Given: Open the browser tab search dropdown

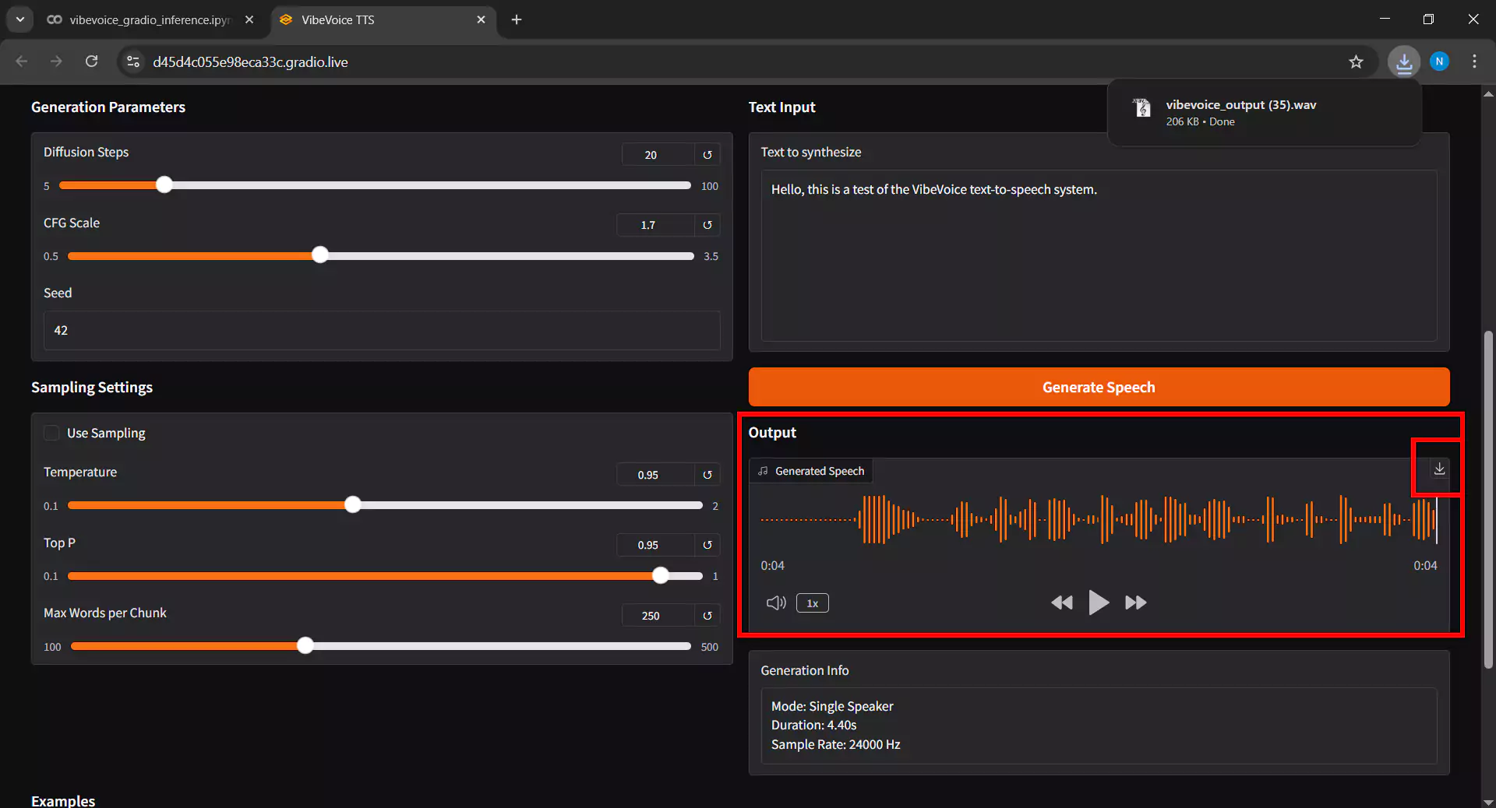Looking at the screenshot, I should pyautogui.click(x=19, y=19).
